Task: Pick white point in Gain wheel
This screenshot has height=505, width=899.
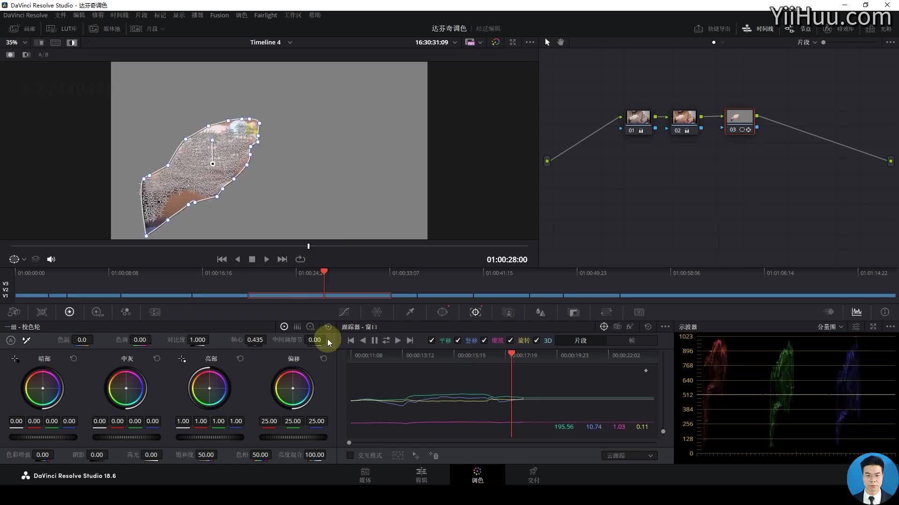Action: pos(182,359)
